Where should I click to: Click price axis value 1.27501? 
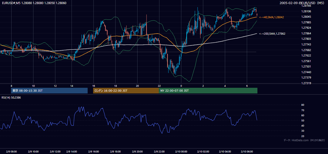[306, 66]
